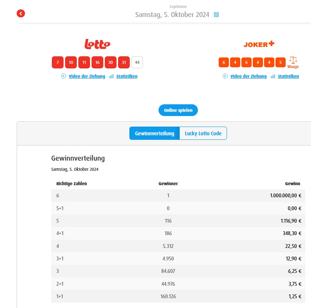Click the 'Online spielen' button
The width and height of the screenshot is (311, 308).
(x=178, y=110)
